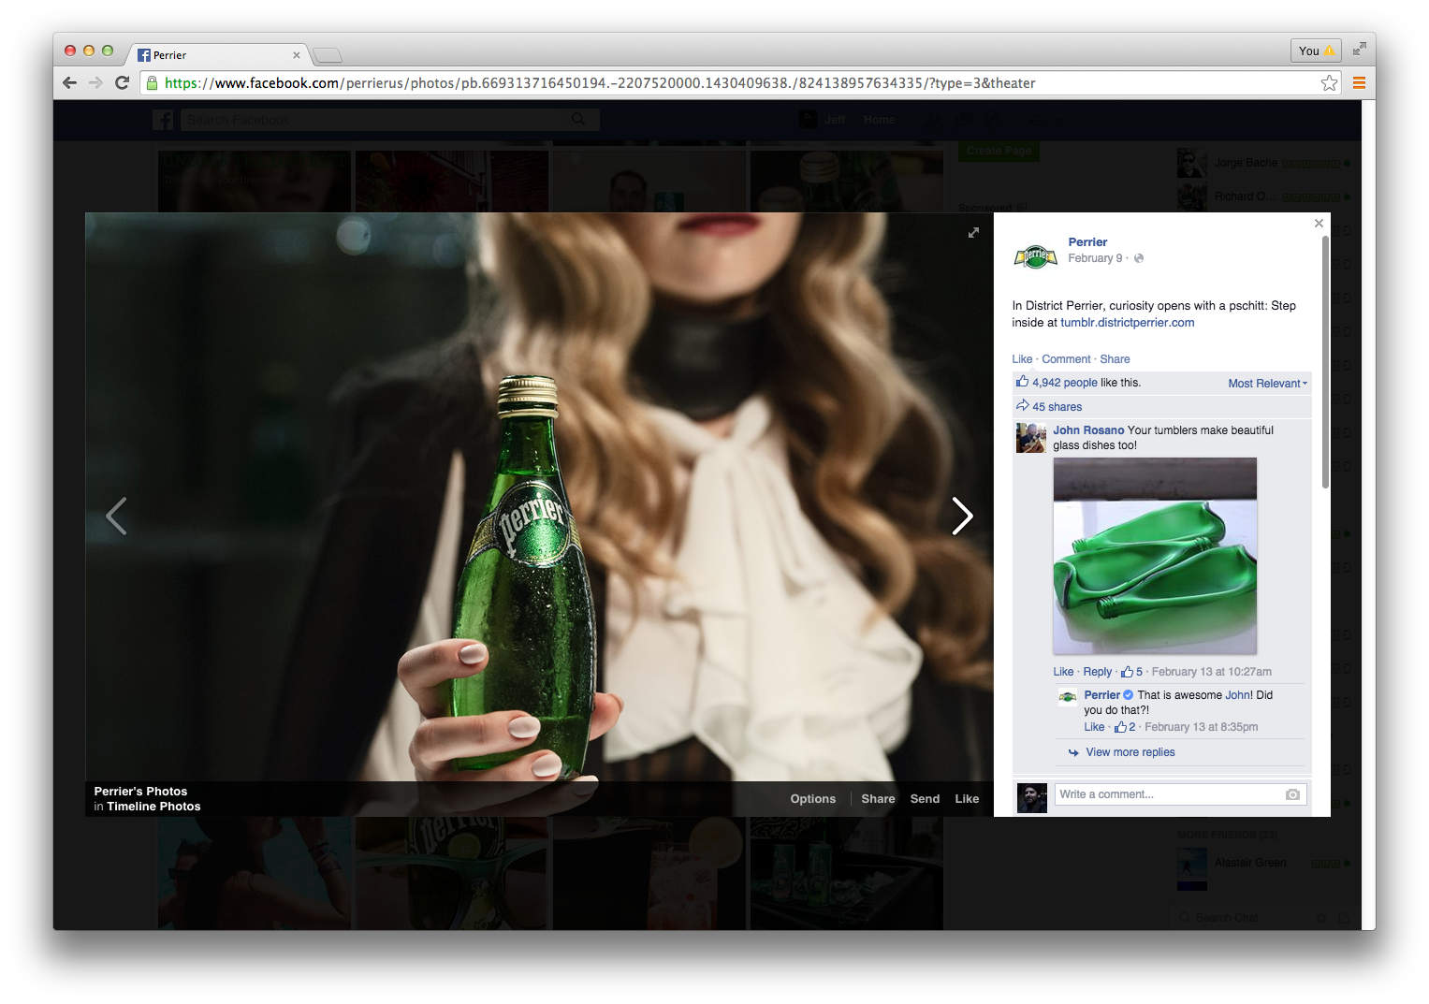The width and height of the screenshot is (1429, 1004).
Task: Click the globe public audience icon
Action: (1139, 258)
